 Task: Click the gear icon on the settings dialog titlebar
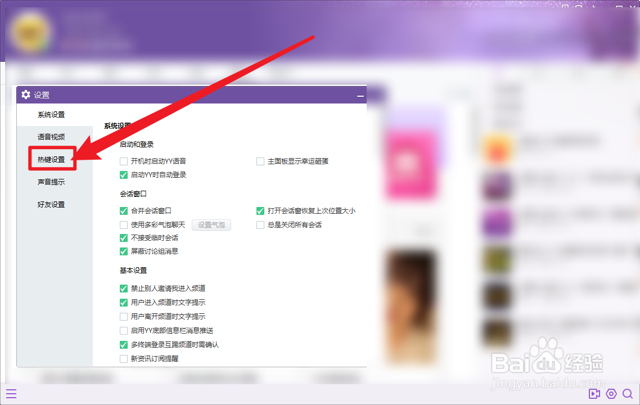(26, 94)
